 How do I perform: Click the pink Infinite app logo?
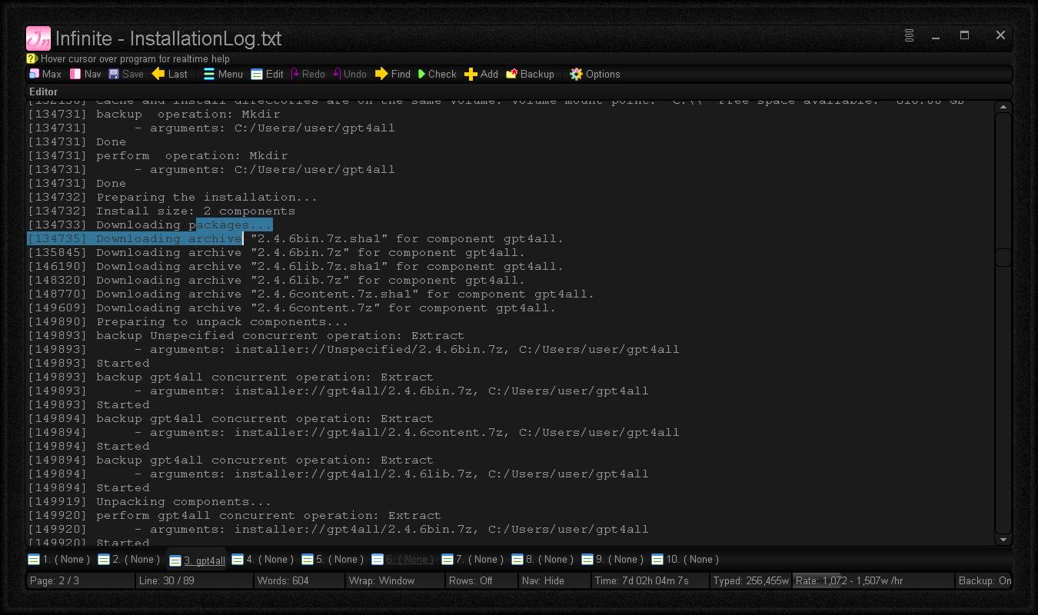38,38
